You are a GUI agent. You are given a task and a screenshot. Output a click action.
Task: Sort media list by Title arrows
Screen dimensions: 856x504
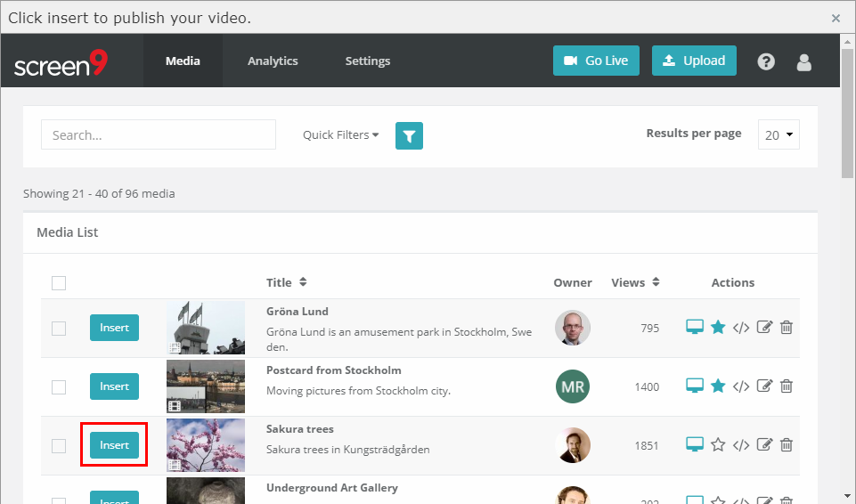click(x=303, y=282)
